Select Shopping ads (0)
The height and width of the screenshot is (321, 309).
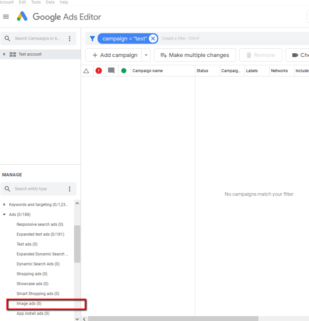tap(32, 274)
